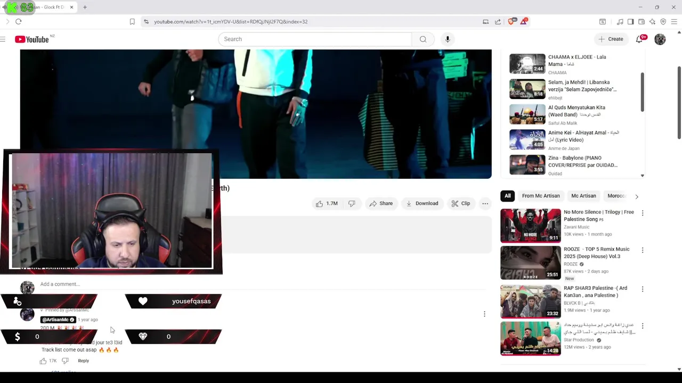
Task: Play Anime Kei AlHayat Amal thumbnail
Action: tap(527, 139)
